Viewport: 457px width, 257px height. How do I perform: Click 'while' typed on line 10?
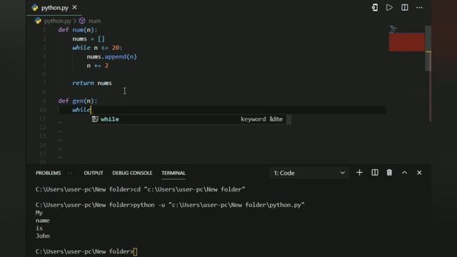click(81, 110)
